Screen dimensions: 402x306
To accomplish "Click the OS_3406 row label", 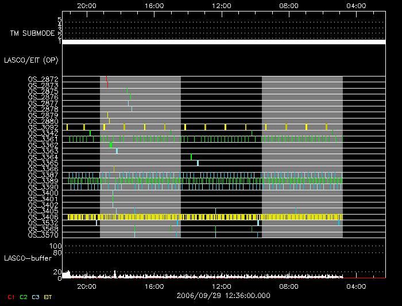I will 43,217.
